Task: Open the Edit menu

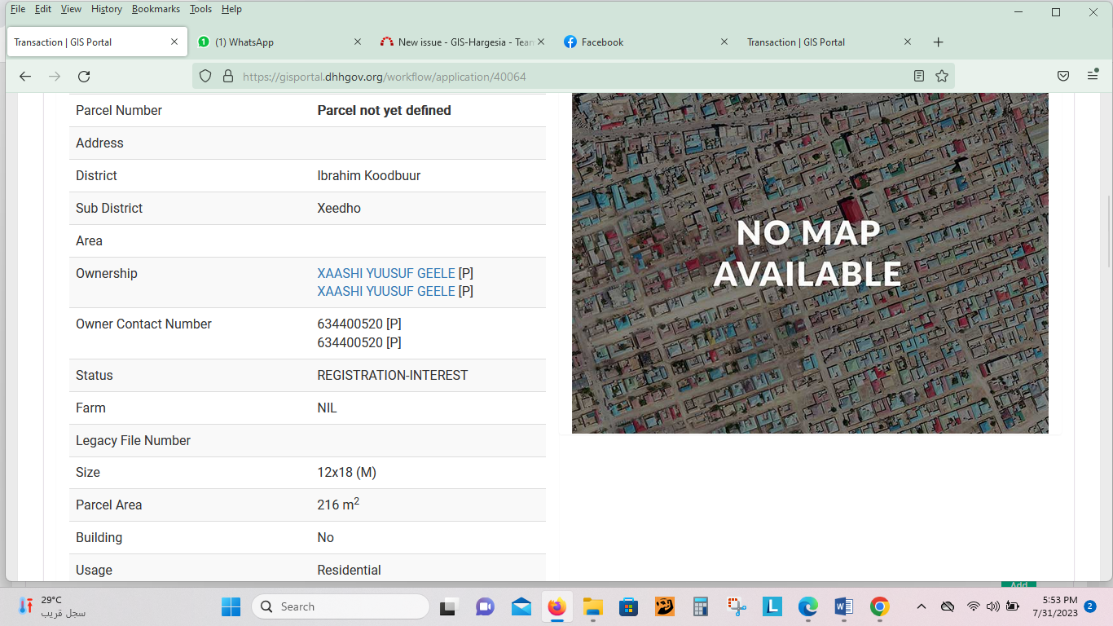Action: click(43, 9)
